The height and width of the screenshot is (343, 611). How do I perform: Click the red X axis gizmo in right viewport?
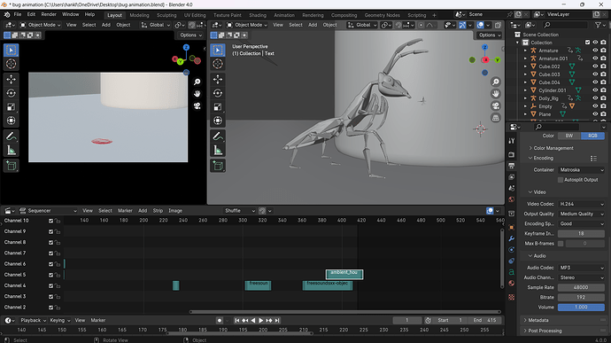(485, 60)
